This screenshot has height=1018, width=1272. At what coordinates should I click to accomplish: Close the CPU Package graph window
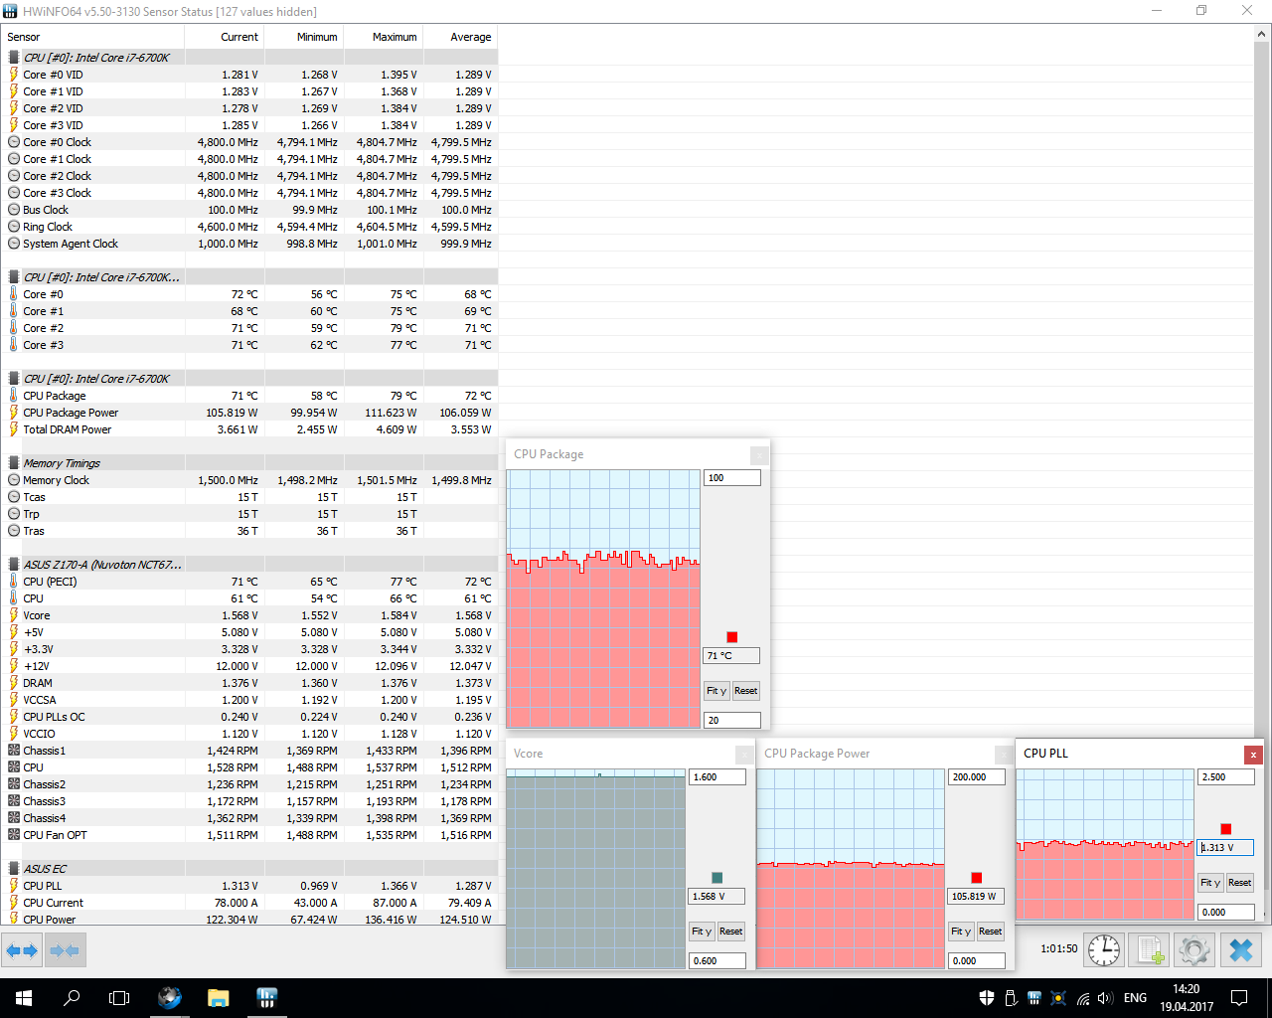pos(759,455)
